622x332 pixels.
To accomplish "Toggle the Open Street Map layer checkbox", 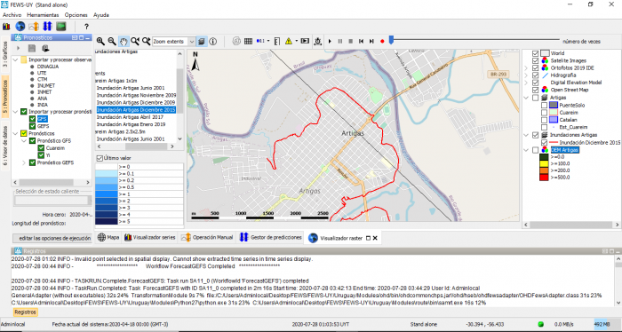I will pyautogui.click(x=535, y=90).
